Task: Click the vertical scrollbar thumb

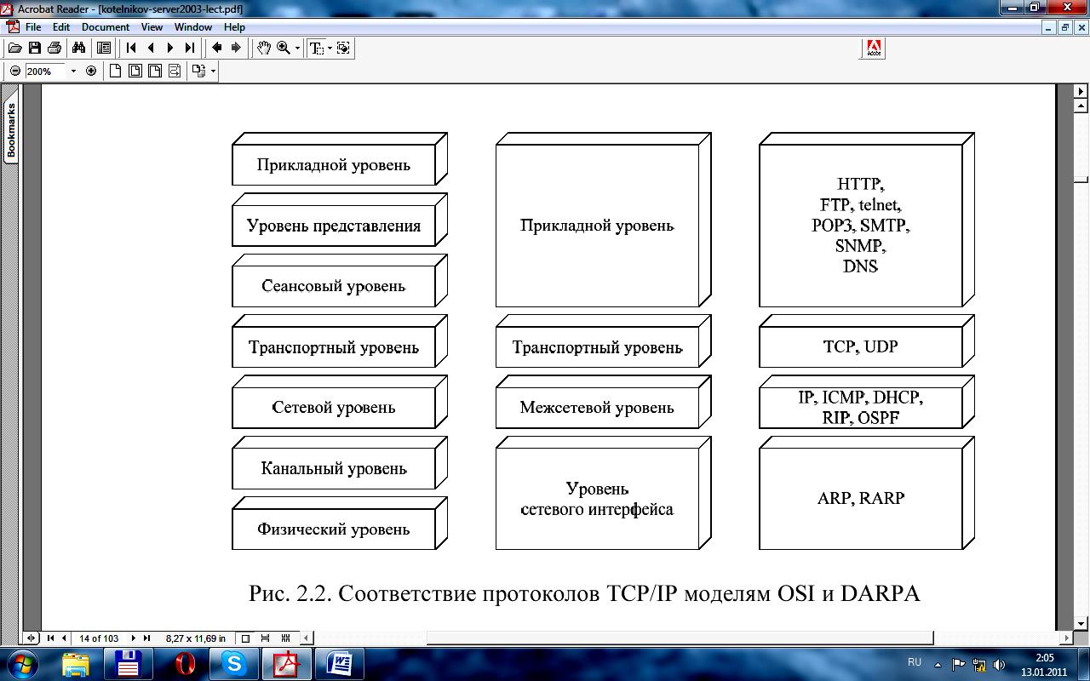Action: pos(1081,179)
